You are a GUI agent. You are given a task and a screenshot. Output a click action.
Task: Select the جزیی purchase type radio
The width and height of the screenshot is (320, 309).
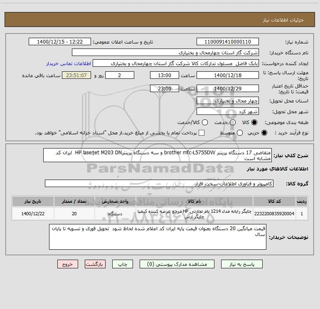264,133
